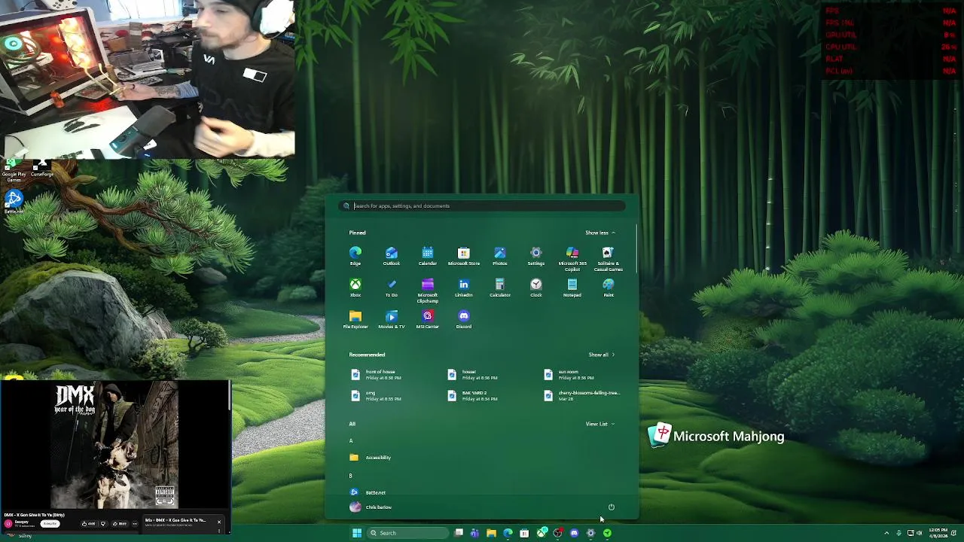This screenshot has height=542, width=964.
Task: Launch Movies & TV
Action: pos(392,318)
